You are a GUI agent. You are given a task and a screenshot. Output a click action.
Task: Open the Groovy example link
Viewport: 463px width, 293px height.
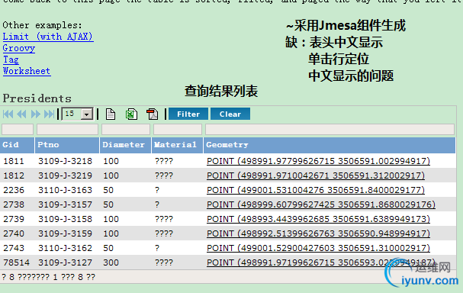[19, 48]
